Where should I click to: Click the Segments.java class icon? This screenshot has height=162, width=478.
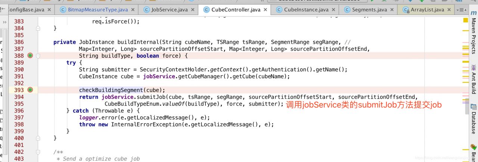click(x=347, y=10)
